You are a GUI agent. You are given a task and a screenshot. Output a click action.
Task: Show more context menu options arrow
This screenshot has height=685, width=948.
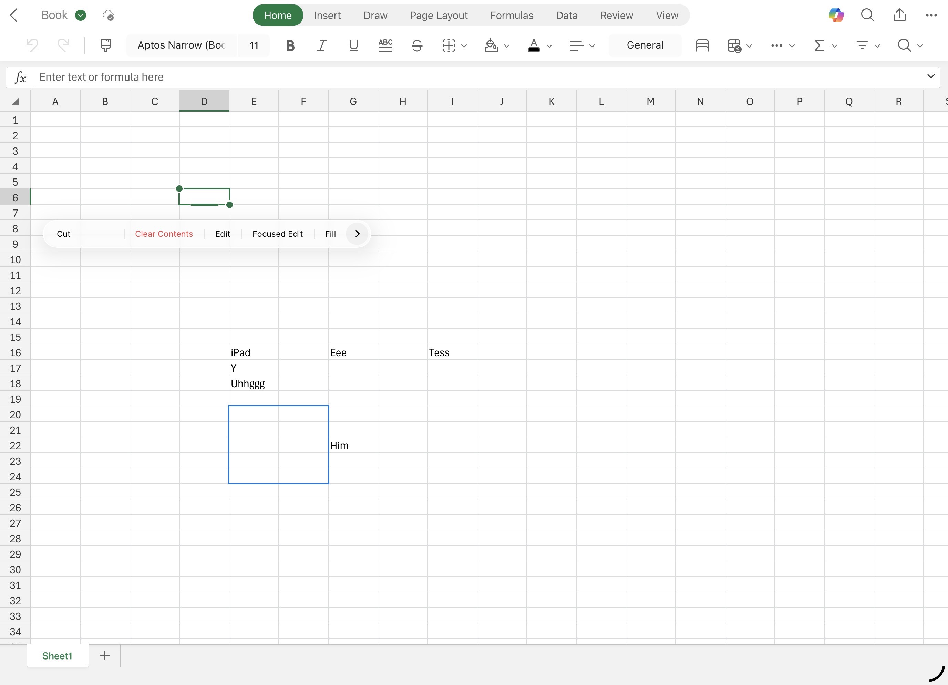[357, 234]
